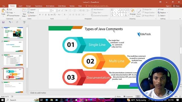Start slideshow from beginning in Quick Access toolbar
Viewport: 182px width, 102px height.
point(24,22)
